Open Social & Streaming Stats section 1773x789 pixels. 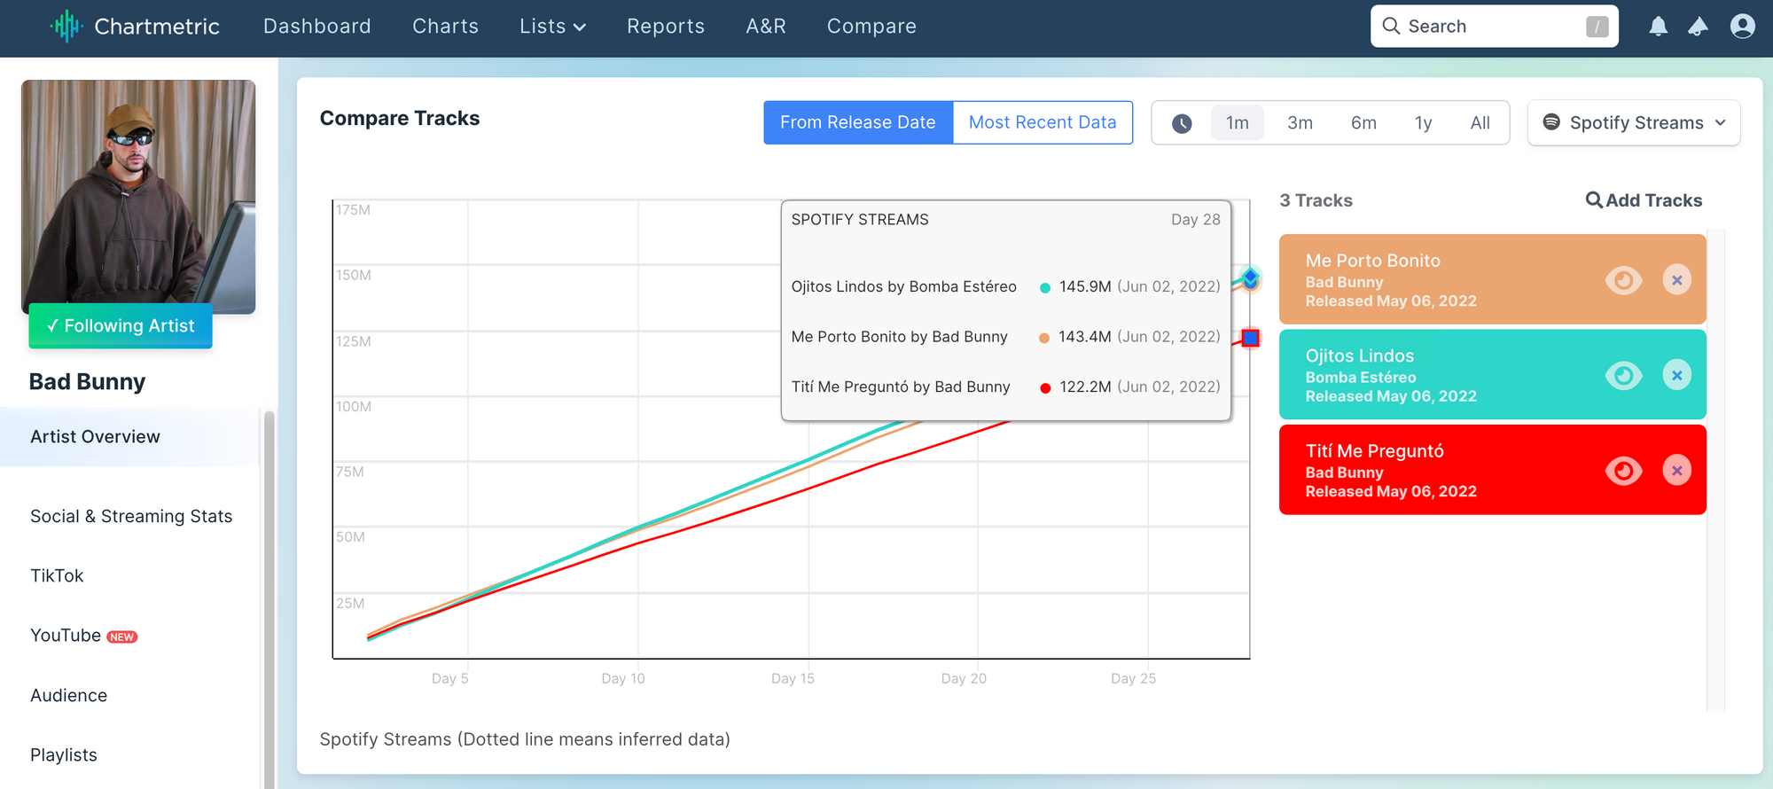131,516
